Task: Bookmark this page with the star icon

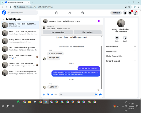Action: coord(129,7)
